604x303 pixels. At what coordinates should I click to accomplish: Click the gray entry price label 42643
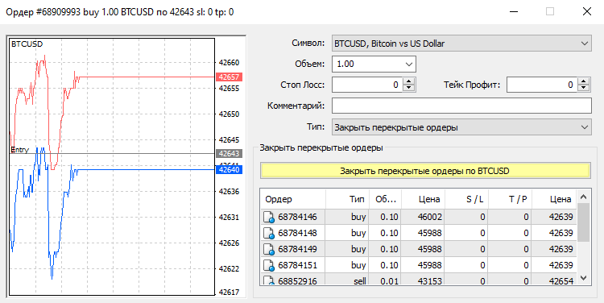pos(229,153)
